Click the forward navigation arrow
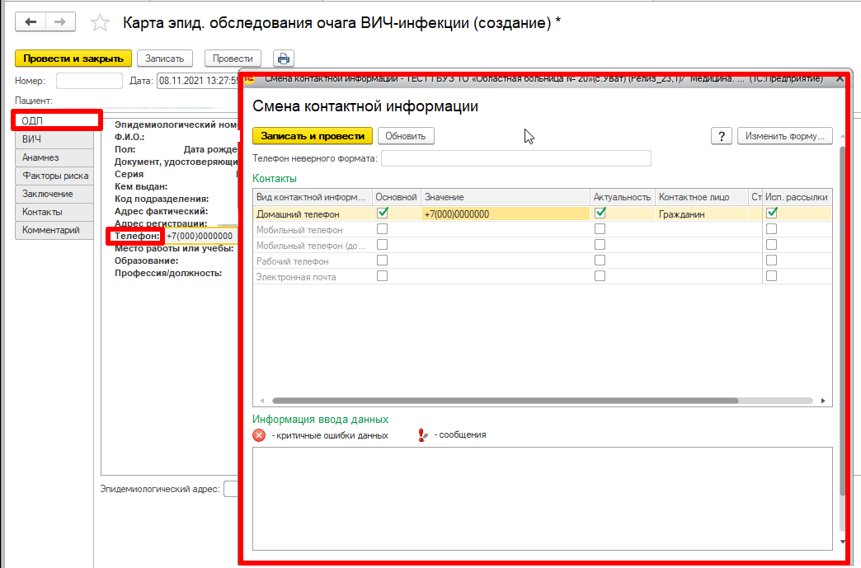 (60, 22)
